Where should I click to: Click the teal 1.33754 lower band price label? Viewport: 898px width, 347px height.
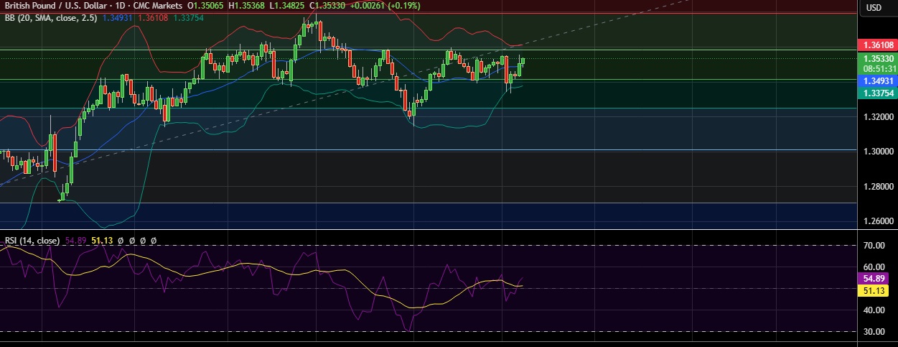click(x=878, y=92)
